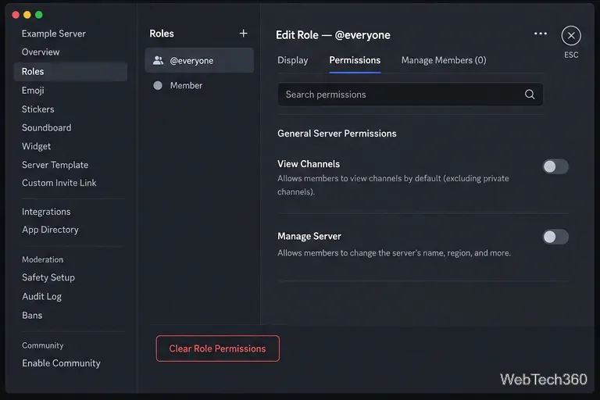Open Custom Invite Link page
Screen dimensions: 600x400
(59, 183)
